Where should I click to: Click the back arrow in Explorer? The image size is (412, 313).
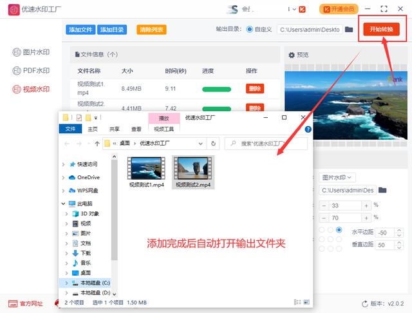pos(67,144)
